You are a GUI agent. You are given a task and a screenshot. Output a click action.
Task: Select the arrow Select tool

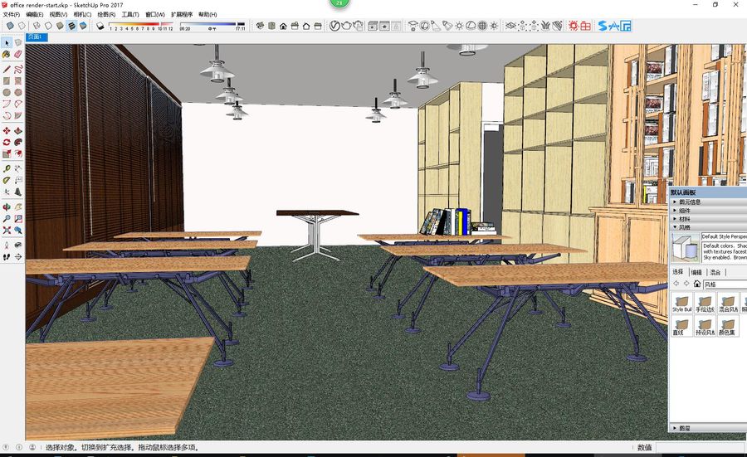pyautogui.click(x=7, y=43)
